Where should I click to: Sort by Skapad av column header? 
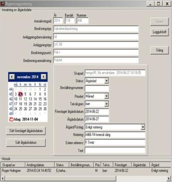13,165
